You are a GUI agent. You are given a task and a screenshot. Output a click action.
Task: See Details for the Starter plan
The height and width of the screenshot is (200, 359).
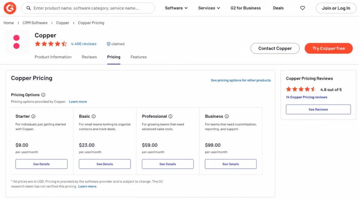coord(41,164)
